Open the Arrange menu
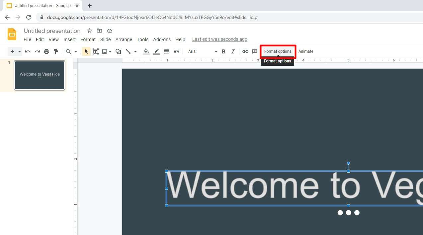423x235 pixels. click(124, 39)
